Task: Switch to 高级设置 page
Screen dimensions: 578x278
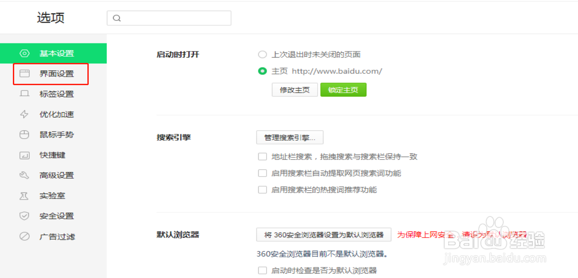Action: pyautogui.click(x=53, y=175)
